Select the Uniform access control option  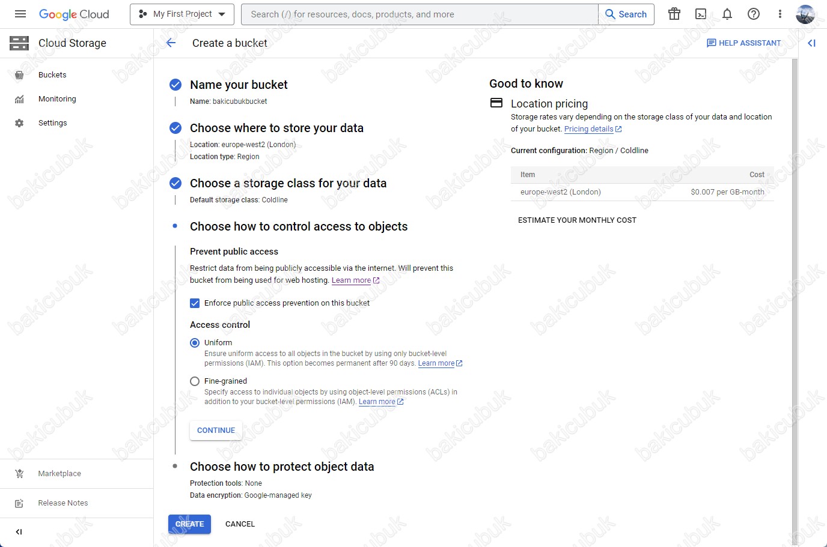195,343
